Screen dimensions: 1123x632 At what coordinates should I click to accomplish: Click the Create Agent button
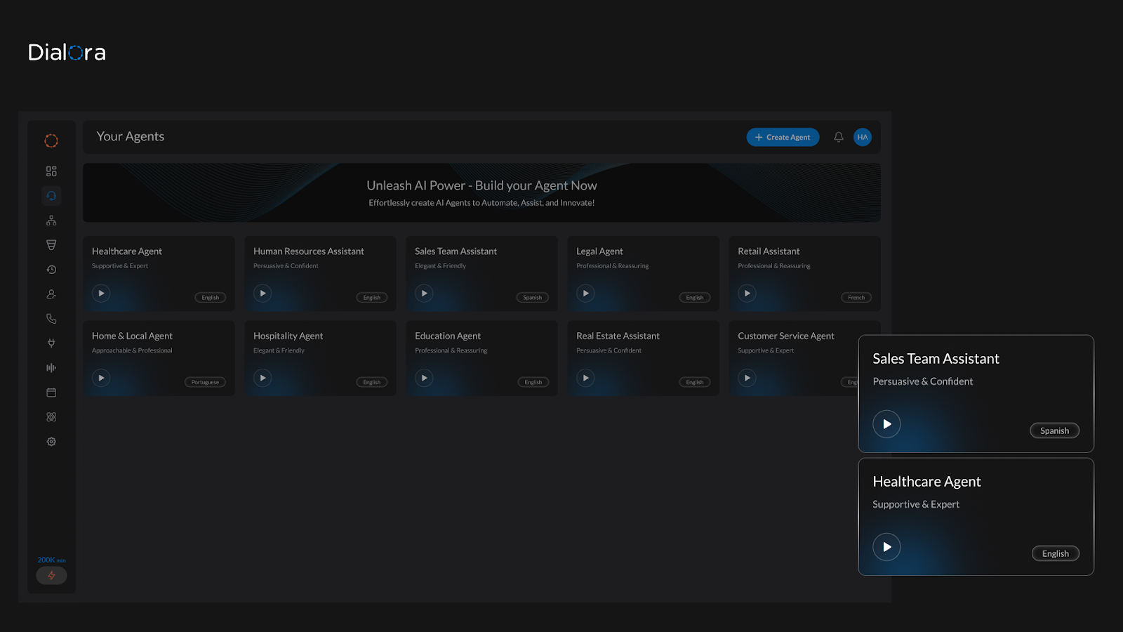783,137
